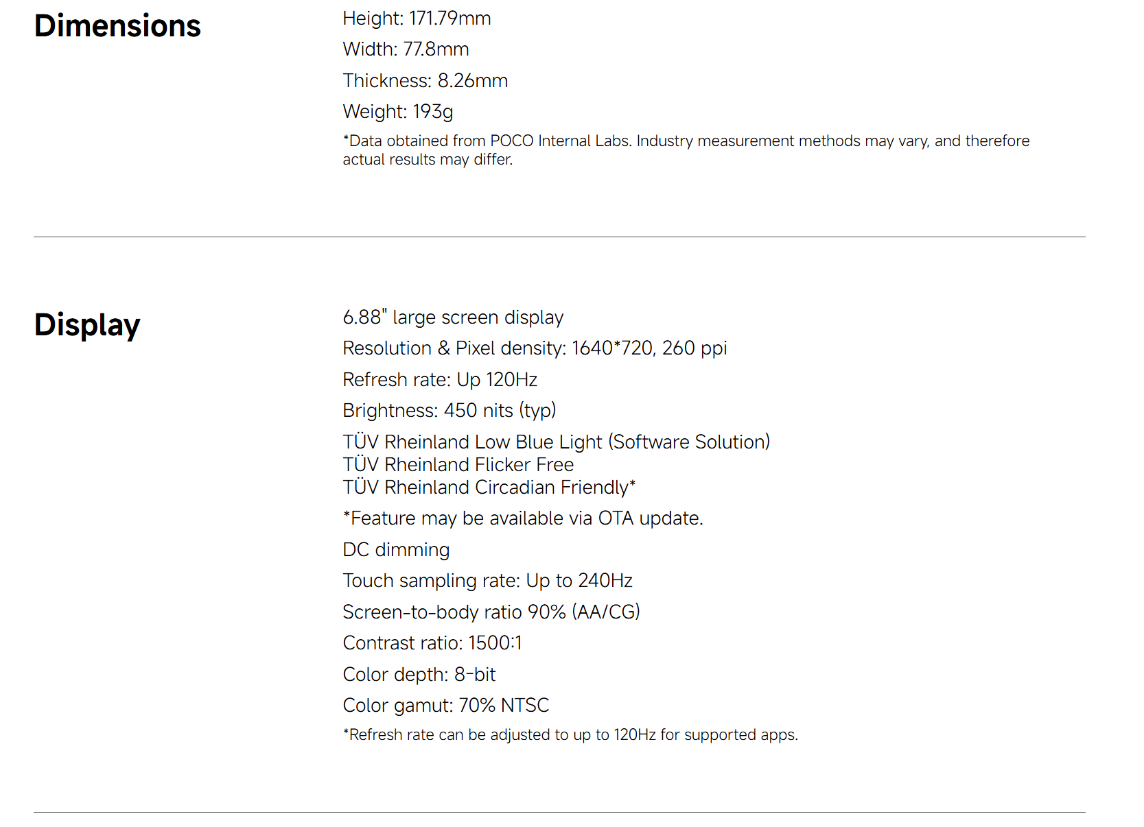Click the Color gamut: 70% NTSC line
Viewport: 1144px width, 827px height.
tap(446, 706)
